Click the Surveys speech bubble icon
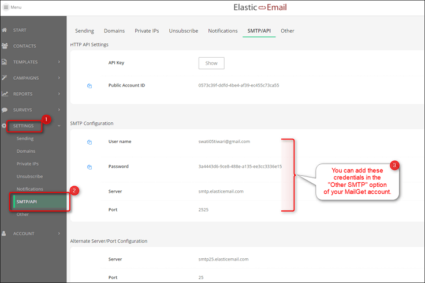425x283 pixels. point(5,110)
